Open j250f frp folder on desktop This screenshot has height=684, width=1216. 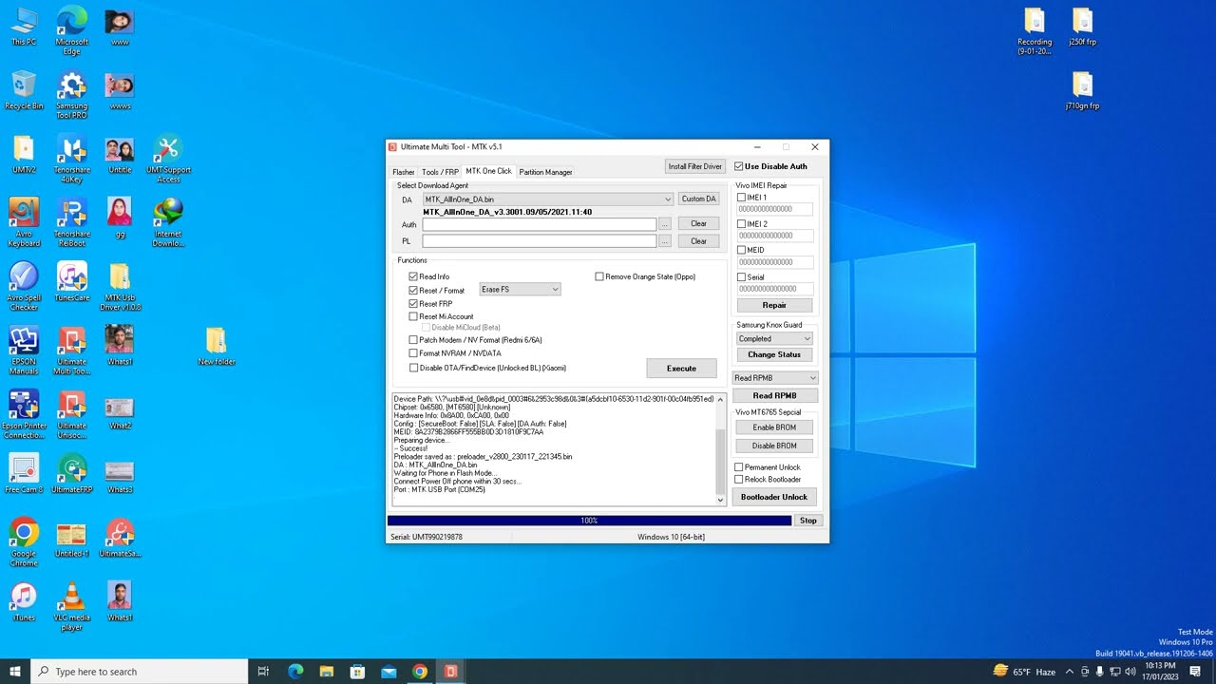[x=1082, y=27]
